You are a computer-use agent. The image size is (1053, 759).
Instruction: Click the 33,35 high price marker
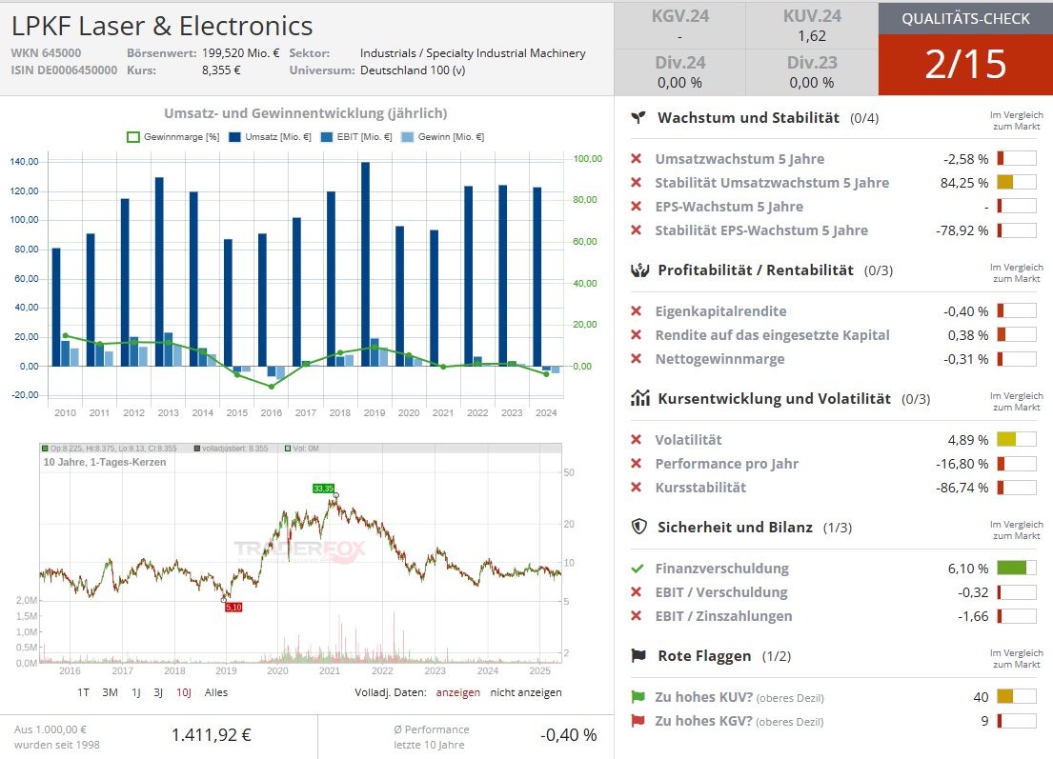coord(323,489)
